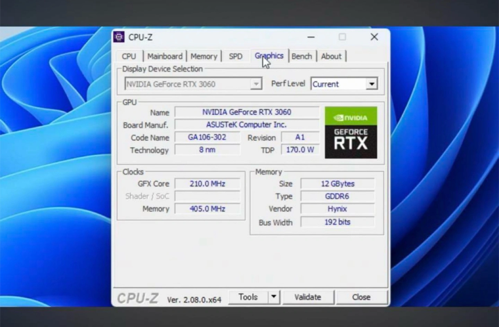Go to the SPD tab
This screenshot has height=327, width=499.
(x=235, y=56)
